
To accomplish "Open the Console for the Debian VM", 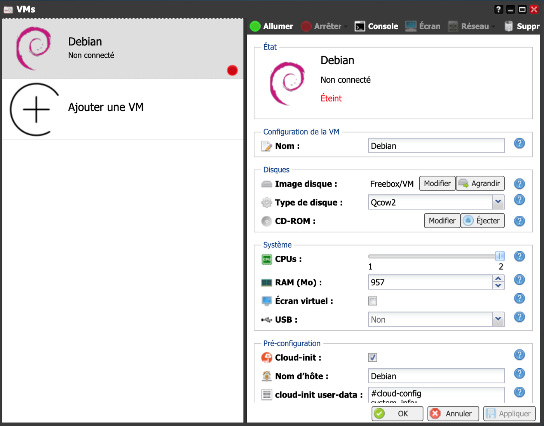I will [375, 26].
